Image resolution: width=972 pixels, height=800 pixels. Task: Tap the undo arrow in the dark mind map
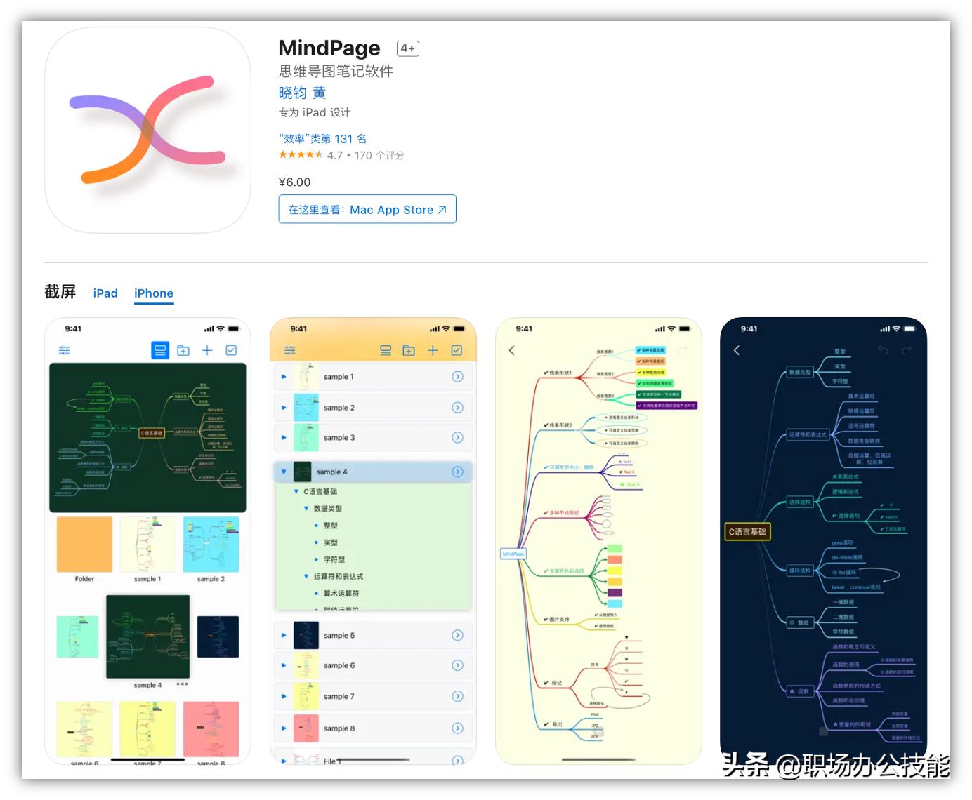coord(883,351)
